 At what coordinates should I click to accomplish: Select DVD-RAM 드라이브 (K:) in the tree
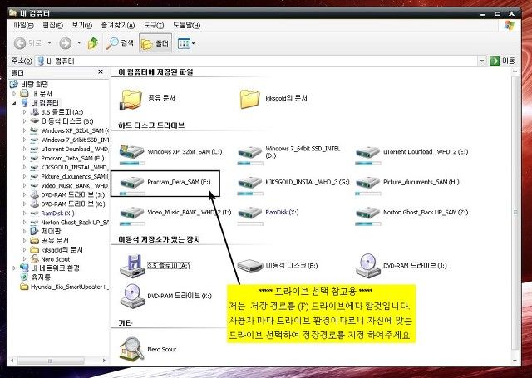pos(73,204)
